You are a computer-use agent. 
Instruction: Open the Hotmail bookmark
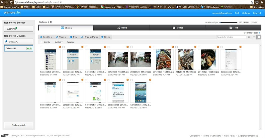click(87, 7)
